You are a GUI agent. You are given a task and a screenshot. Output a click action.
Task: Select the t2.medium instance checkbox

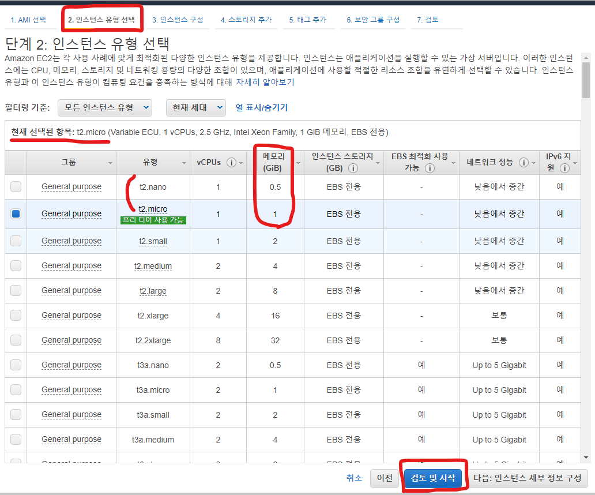pyautogui.click(x=16, y=266)
